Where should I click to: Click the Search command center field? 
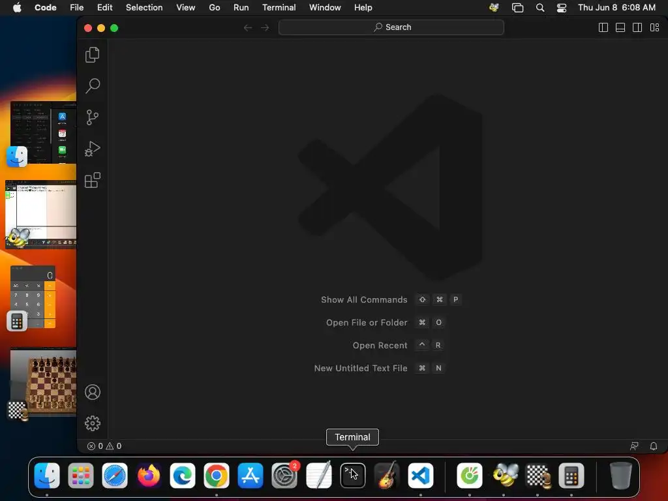tap(391, 27)
